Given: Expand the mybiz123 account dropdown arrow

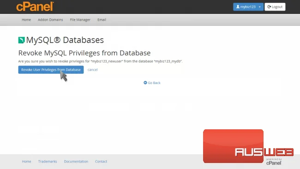Looking at the screenshot, I should tap(260, 7).
